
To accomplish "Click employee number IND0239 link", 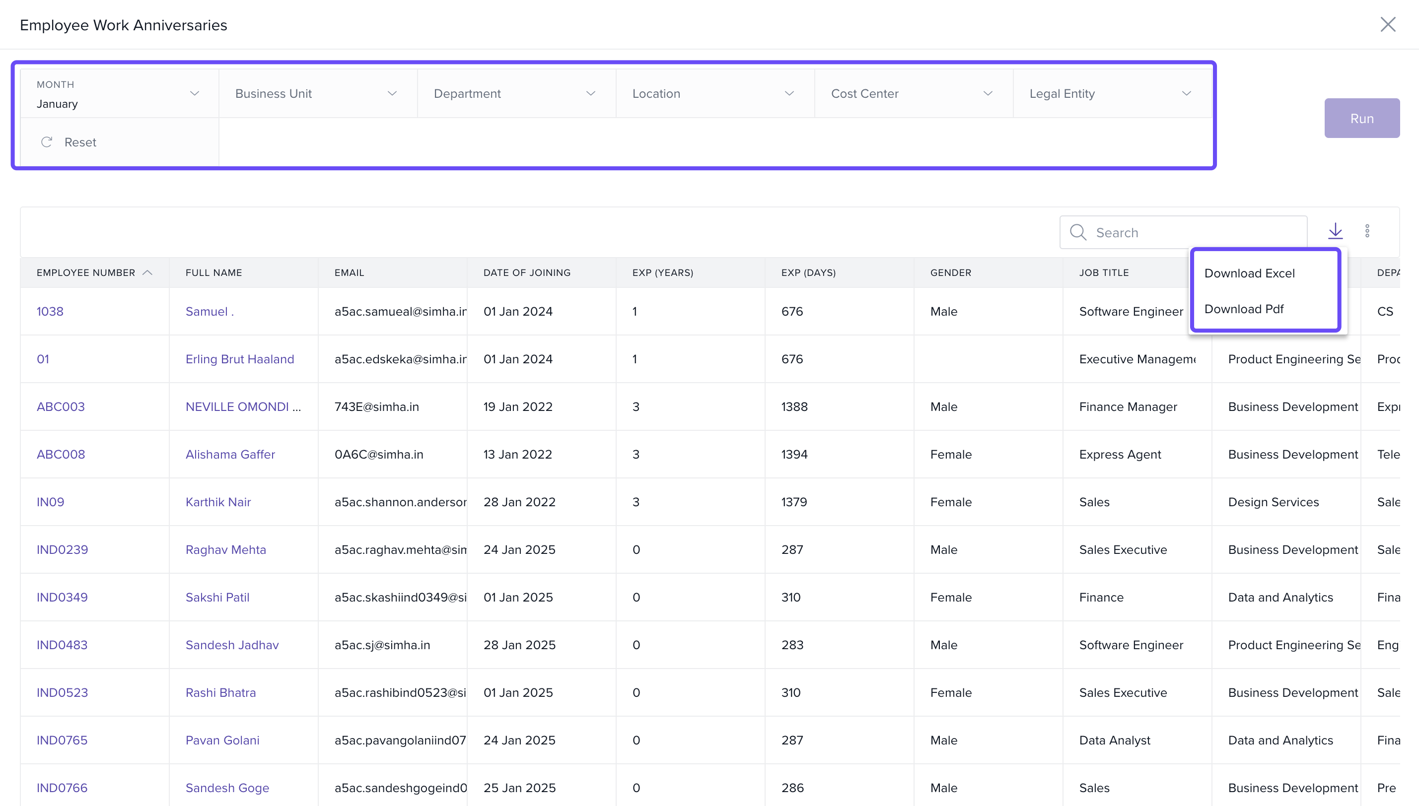I will click(62, 550).
